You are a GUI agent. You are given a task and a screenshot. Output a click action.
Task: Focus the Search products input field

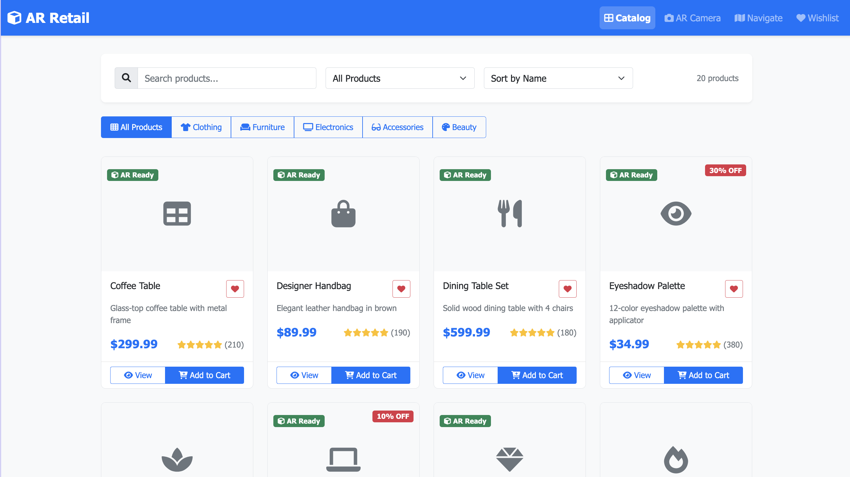pyautogui.click(x=227, y=78)
